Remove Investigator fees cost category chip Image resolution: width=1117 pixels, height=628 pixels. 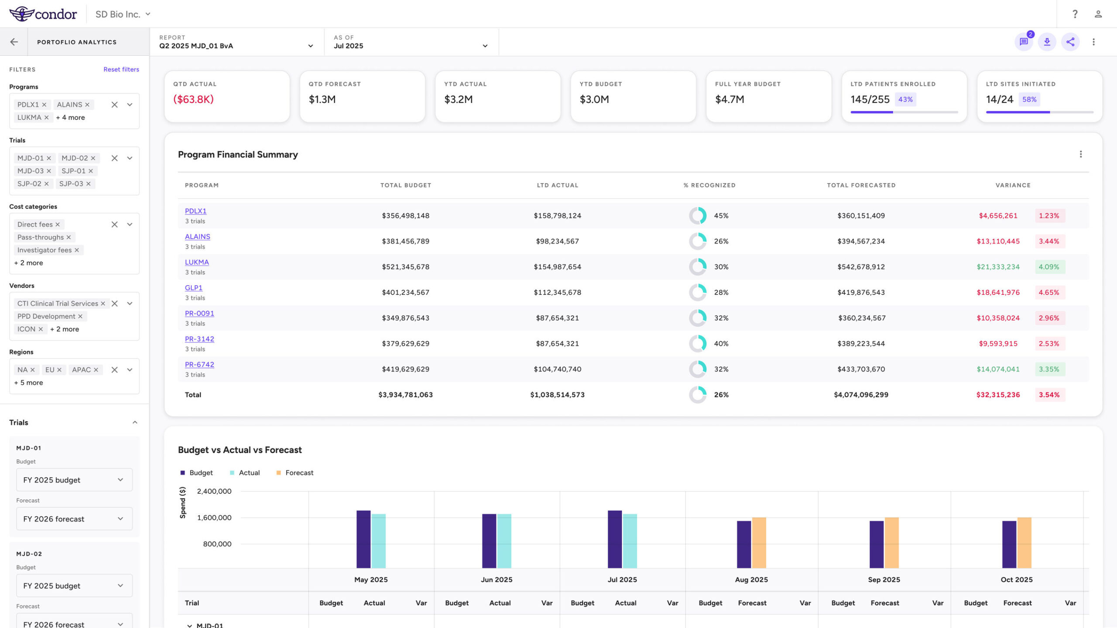(77, 250)
